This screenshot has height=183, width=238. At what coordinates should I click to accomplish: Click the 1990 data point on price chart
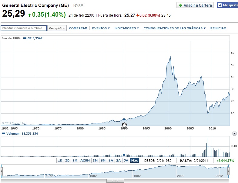coord(124,119)
